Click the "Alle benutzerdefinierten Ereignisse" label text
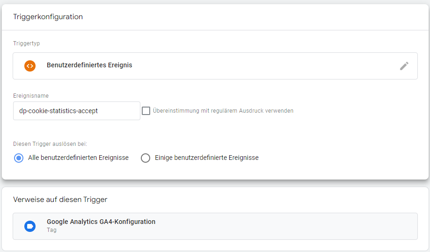This screenshot has height=252, width=430. 79,158
